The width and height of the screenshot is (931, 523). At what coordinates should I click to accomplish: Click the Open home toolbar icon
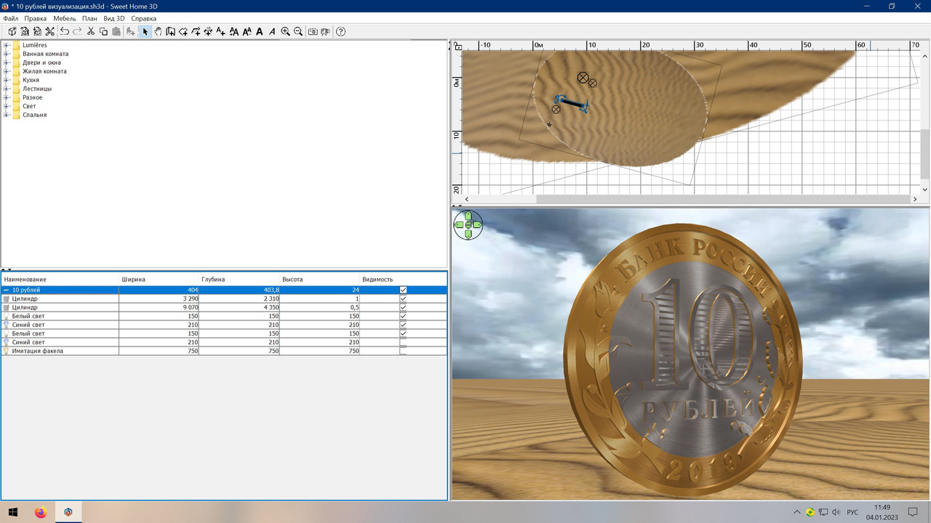[x=25, y=32]
